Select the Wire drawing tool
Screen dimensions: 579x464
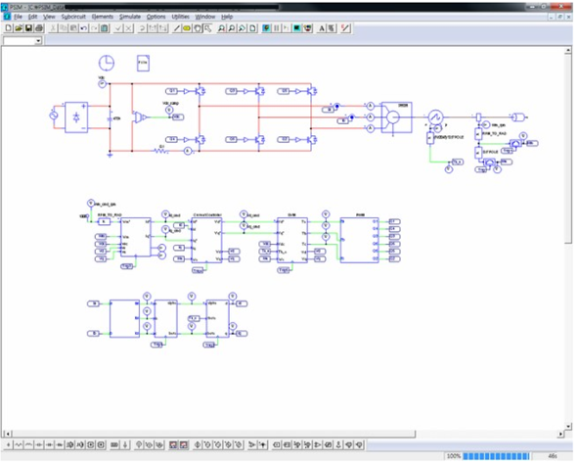coord(177,28)
